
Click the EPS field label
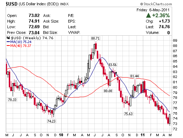pos(72,21)
